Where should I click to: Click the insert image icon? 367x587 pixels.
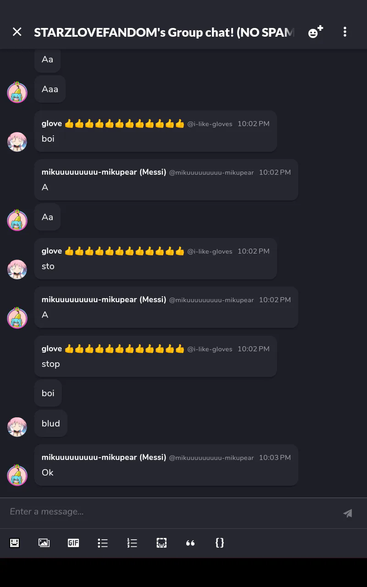(x=44, y=543)
